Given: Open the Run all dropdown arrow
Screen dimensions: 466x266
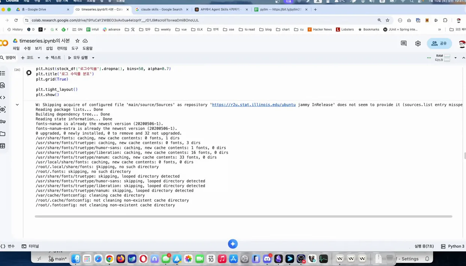Looking at the screenshot, I should click(x=93, y=58).
